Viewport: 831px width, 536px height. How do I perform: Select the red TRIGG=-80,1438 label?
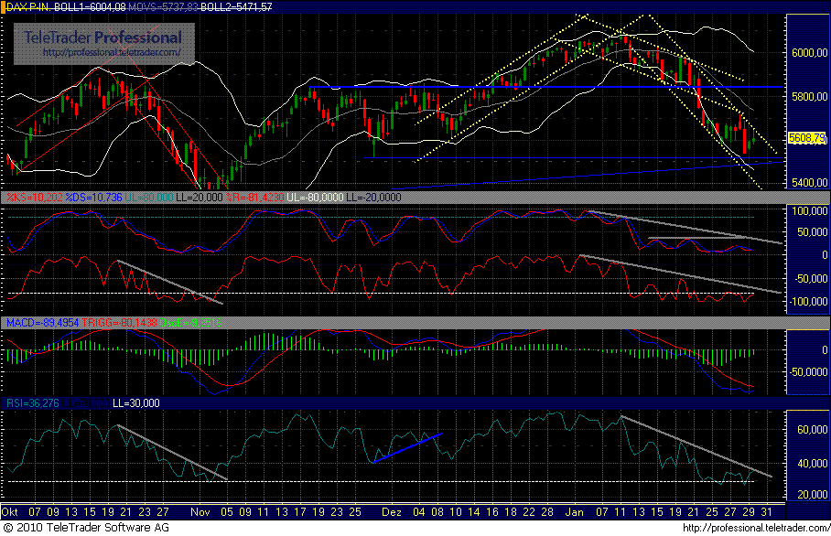click(119, 323)
